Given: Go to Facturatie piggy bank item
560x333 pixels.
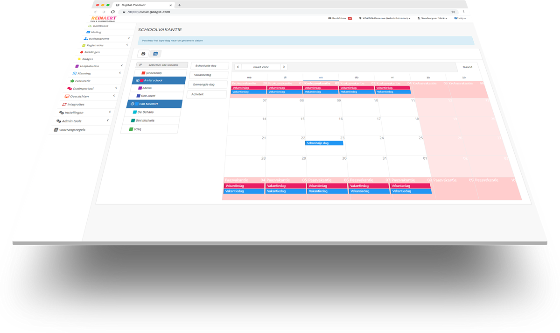Looking at the screenshot, I should [83, 81].
